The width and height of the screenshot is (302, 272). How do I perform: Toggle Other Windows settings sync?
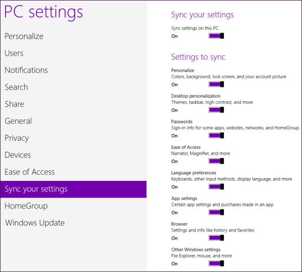[x=216, y=263]
